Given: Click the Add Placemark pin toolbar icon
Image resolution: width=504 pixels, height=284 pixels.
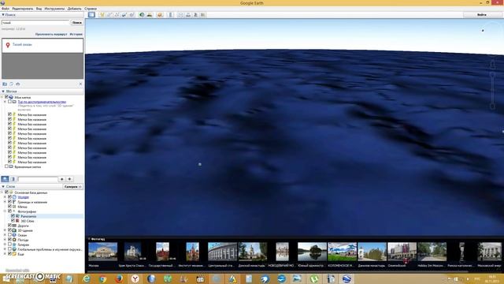Looking at the screenshot, I should [102, 15].
